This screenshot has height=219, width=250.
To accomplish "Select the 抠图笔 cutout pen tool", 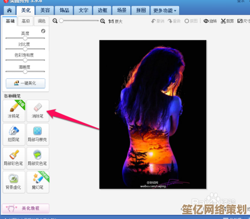I will 14,134.
